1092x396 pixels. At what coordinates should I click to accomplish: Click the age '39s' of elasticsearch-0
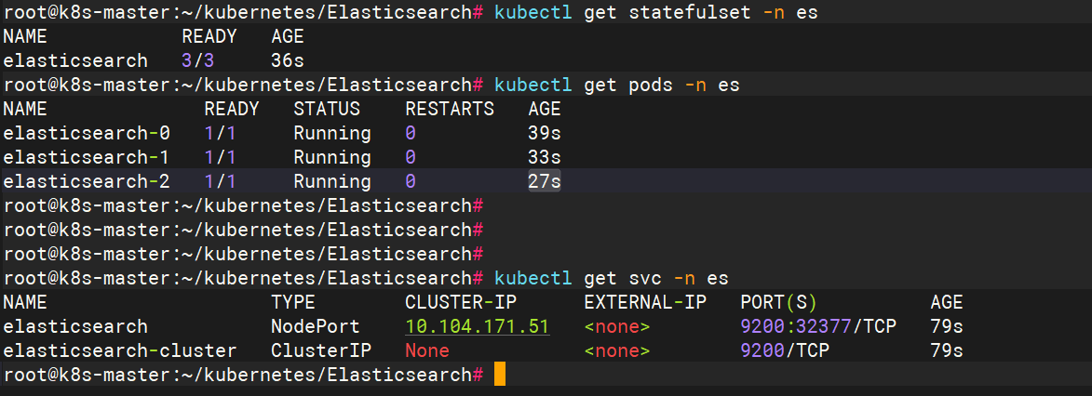545,133
